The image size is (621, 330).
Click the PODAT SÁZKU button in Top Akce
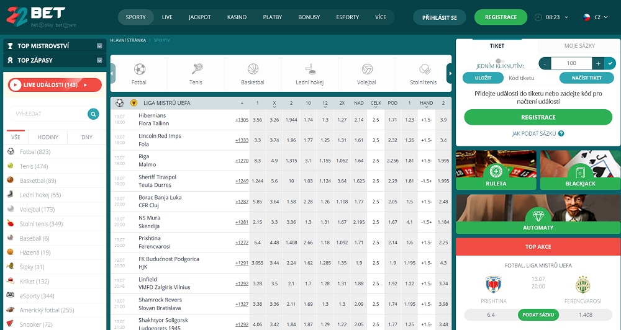pos(538,315)
